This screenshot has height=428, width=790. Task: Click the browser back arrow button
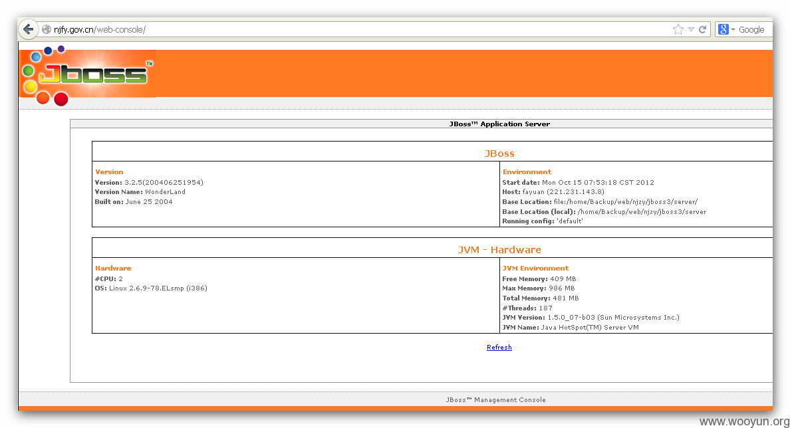[29, 29]
